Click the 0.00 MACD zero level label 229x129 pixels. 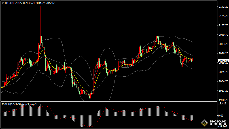pos(221,115)
